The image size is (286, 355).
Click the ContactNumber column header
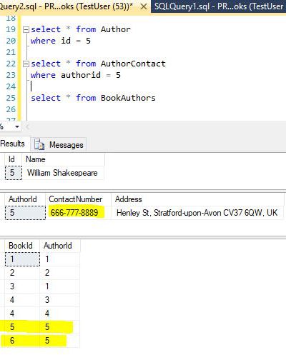pos(78,199)
